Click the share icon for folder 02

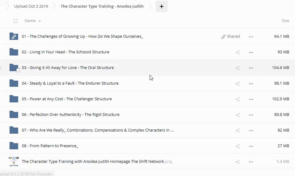[x=237, y=52]
